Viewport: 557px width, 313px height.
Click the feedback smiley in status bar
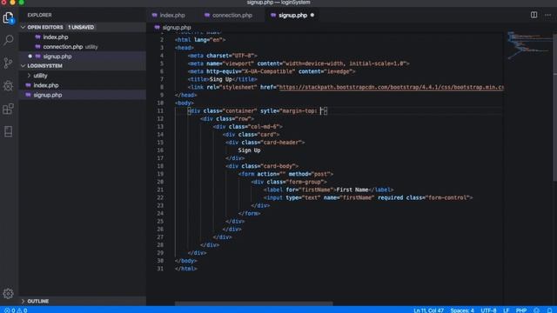[x=536, y=310]
